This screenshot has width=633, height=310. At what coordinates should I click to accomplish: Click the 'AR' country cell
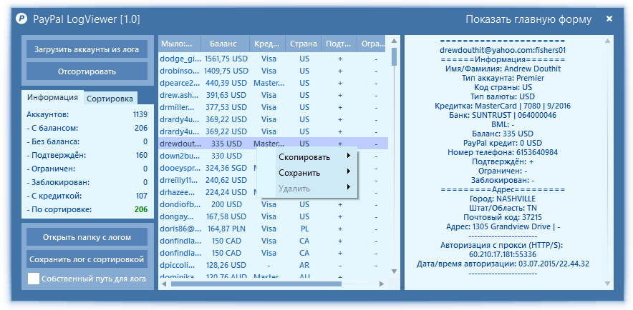[x=304, y=265]
